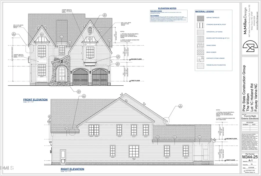261x176 pixels.
Task: Click 'Front & Right Exterior Elevations' sheet title
Action: tap(250, 117)
